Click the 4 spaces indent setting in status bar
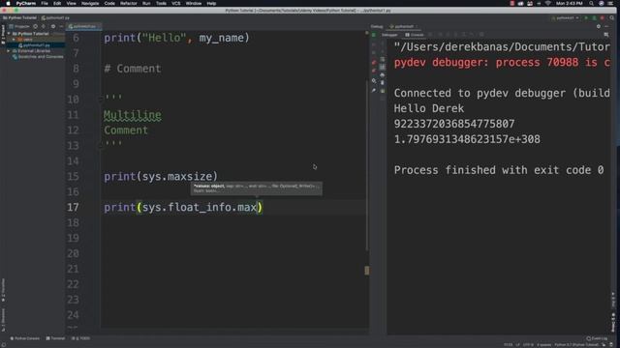The width and height of the screenshot is (620, 348). click(x=544, y=345)
